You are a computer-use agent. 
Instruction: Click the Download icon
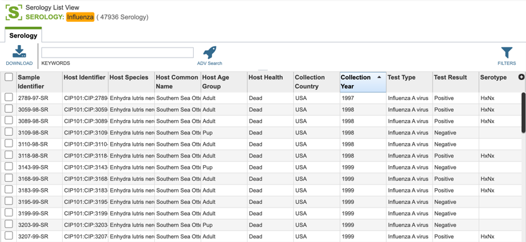click(19, 51)
